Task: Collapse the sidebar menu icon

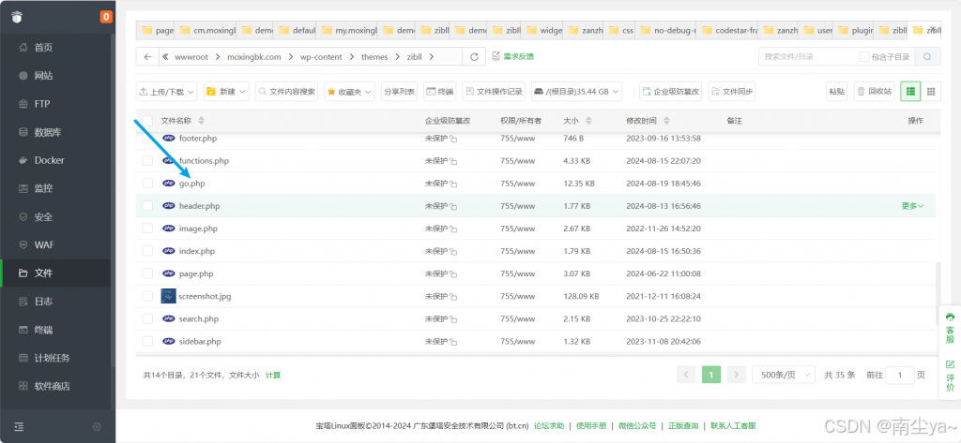Action: click(x=20, y=427)
